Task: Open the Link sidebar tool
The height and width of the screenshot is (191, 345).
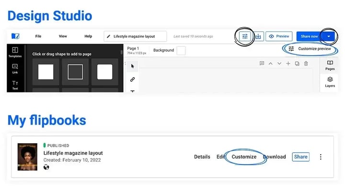Action: [15, 69]
